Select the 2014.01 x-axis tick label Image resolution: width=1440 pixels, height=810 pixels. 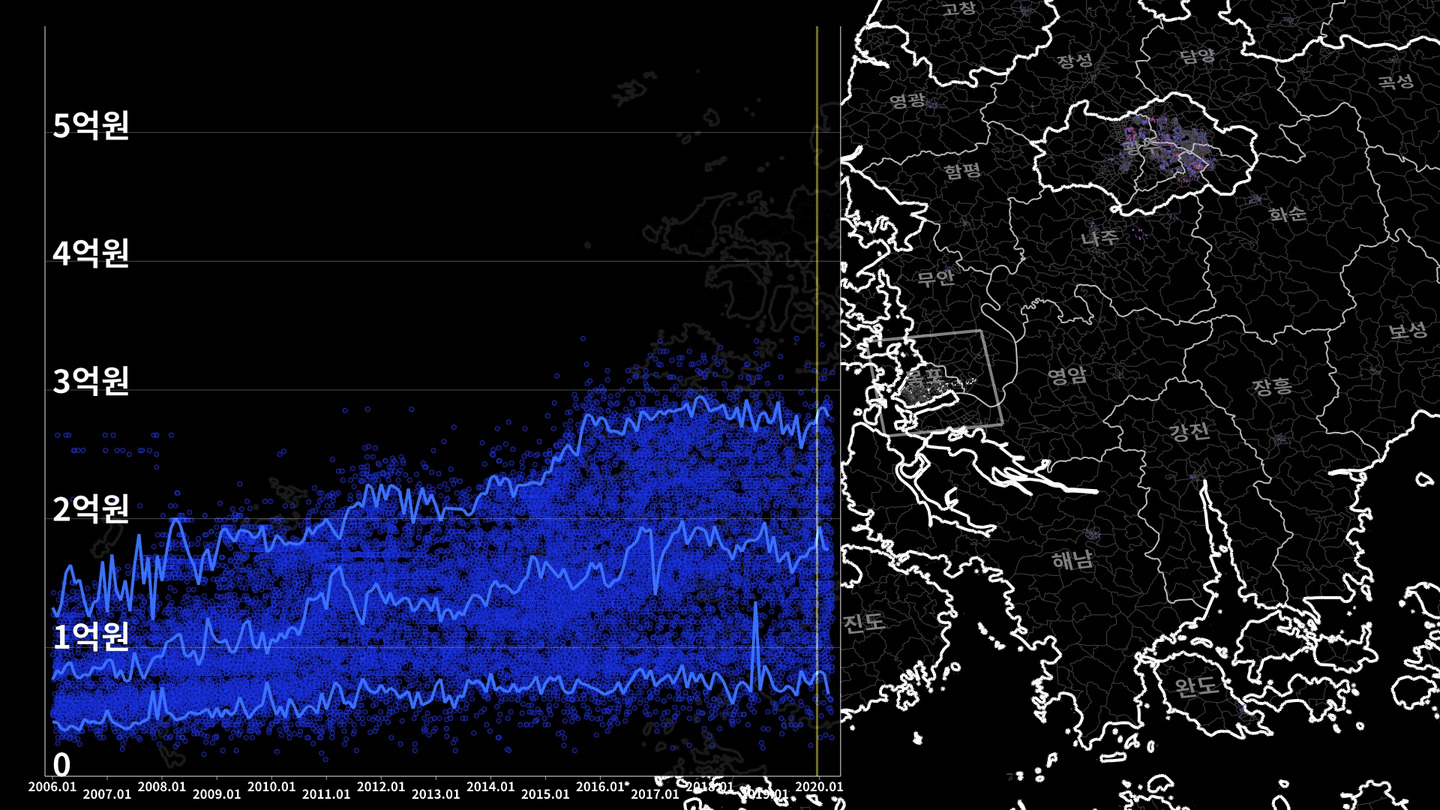[490, 787]
